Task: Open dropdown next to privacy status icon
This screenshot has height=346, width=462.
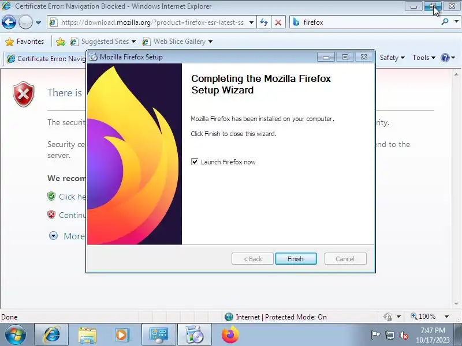Action: click(x=398, y=317)
